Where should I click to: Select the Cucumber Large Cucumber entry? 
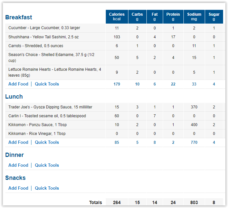(44, 28)
